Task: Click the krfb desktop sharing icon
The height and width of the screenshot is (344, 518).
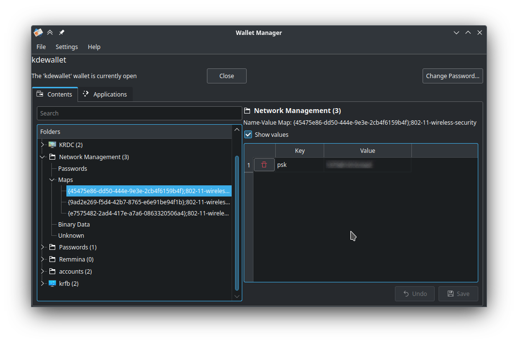Action: [52, 283]
